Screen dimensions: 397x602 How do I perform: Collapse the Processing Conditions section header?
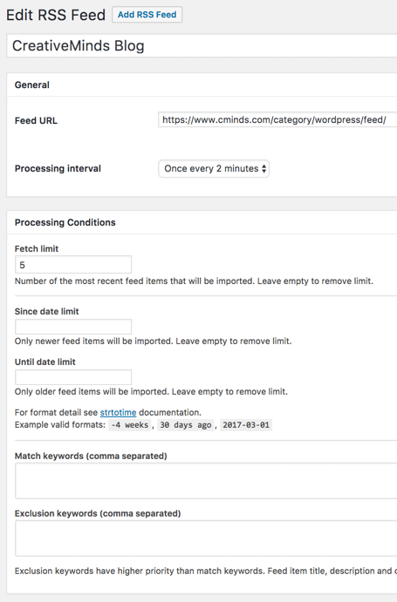click(x=202, y=222)
